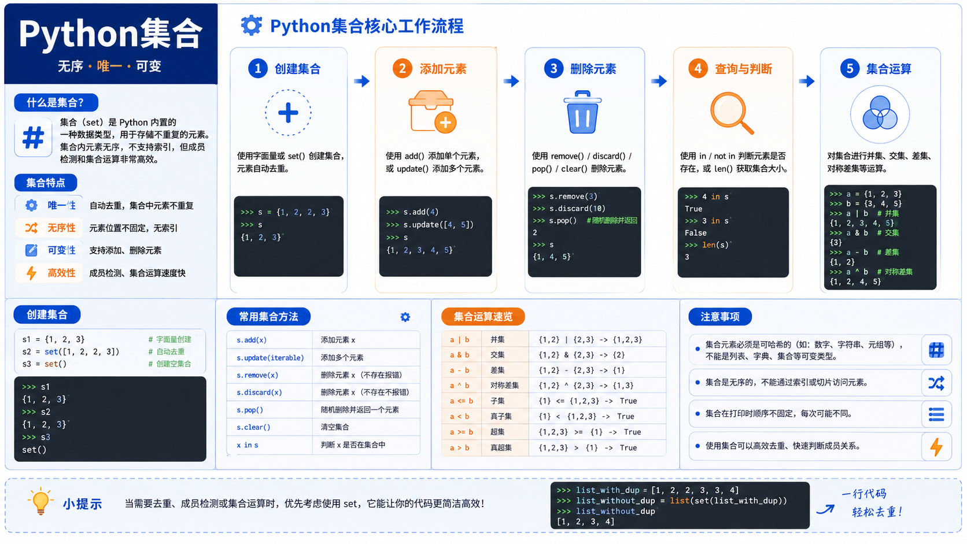This screenshot has height=544, width=967.
Task: Click the 'a & b' 交集 operator cell
Action: [x=462, y=355]
